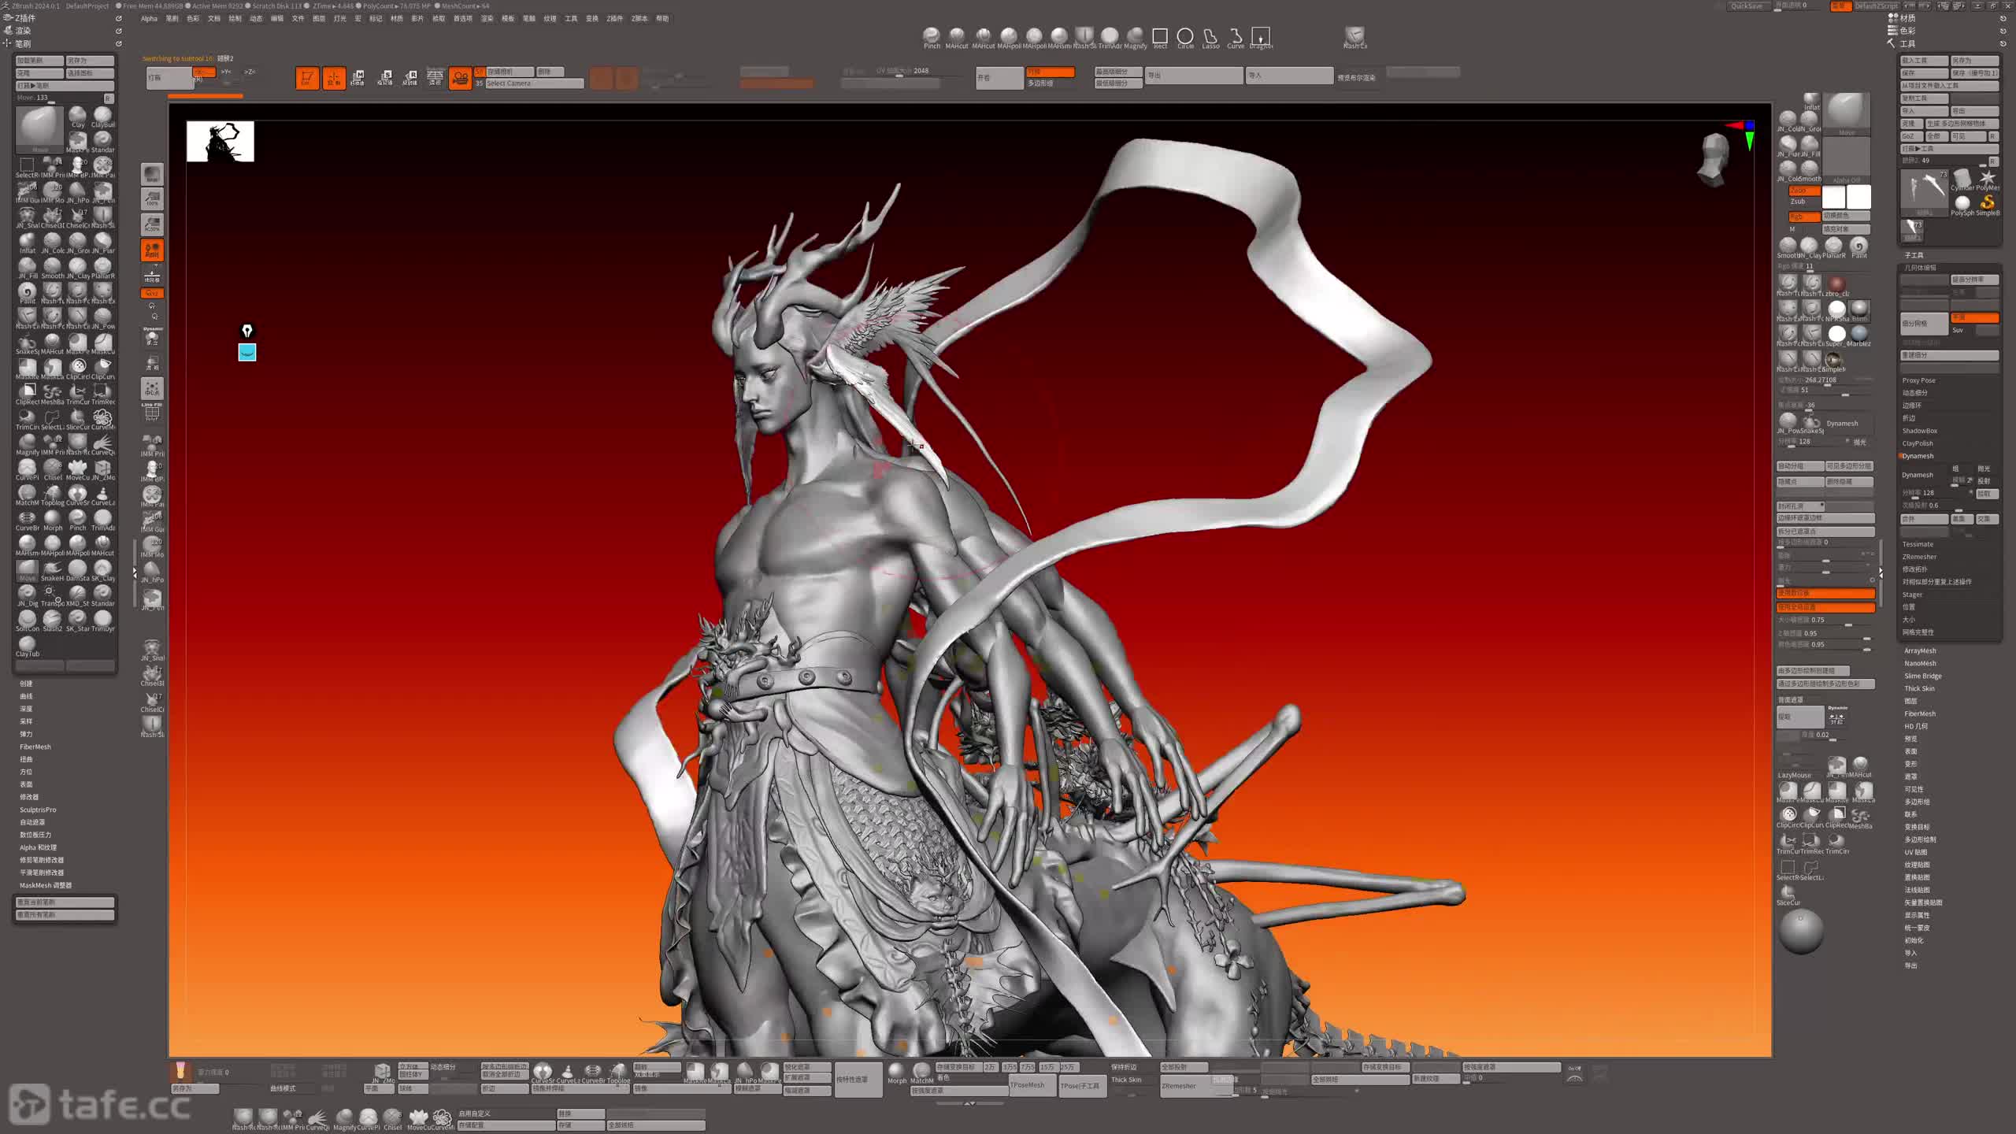2016x1134 pixels.
Task: Click the Select Camera button
Action: (x=534, y=83)
